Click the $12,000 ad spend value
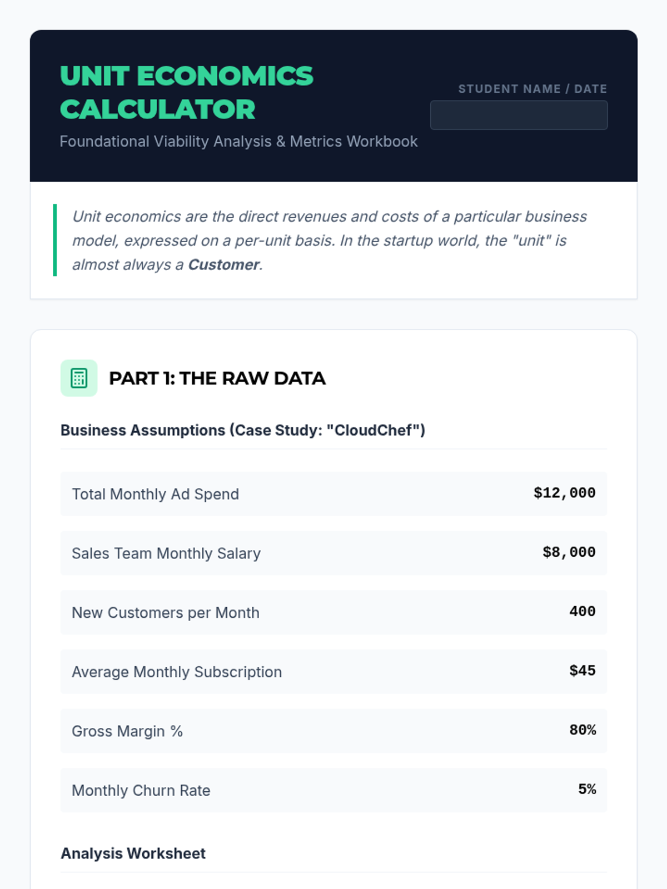 [x=564, y=493]
